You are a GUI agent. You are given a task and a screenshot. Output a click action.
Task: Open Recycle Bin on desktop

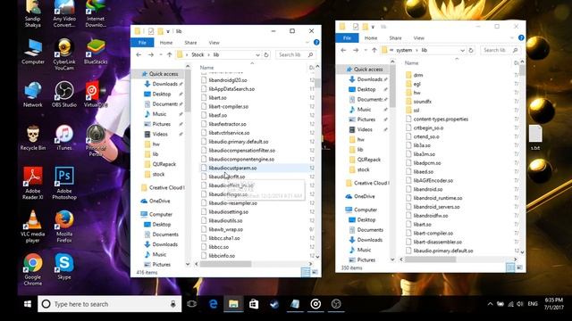[33, 138]
